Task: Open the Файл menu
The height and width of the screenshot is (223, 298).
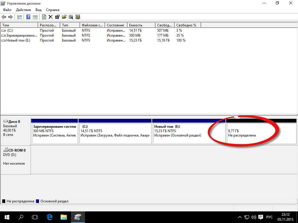Action: [x=7, y=10]
